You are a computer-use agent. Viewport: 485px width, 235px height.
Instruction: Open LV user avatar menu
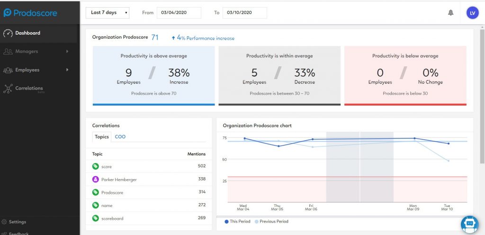pyautogui.click(x=472, y=13)
